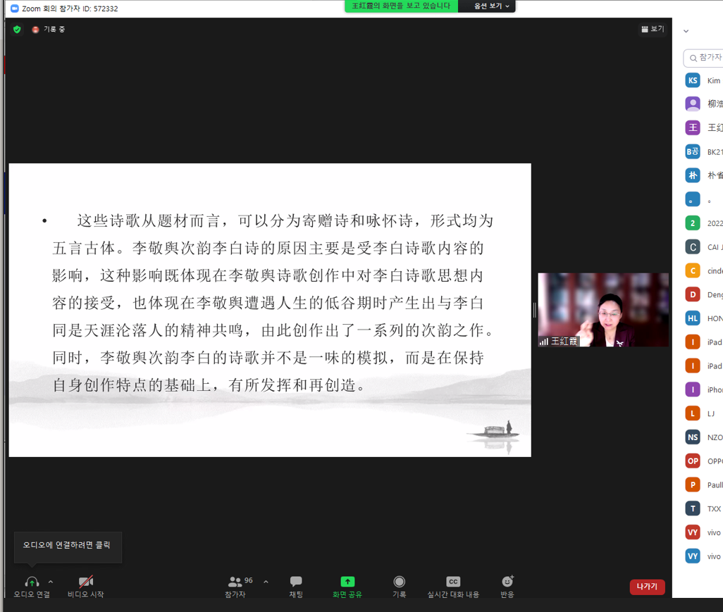Expand the audio options arrow

pyautogui.click(x=51, y=582)
